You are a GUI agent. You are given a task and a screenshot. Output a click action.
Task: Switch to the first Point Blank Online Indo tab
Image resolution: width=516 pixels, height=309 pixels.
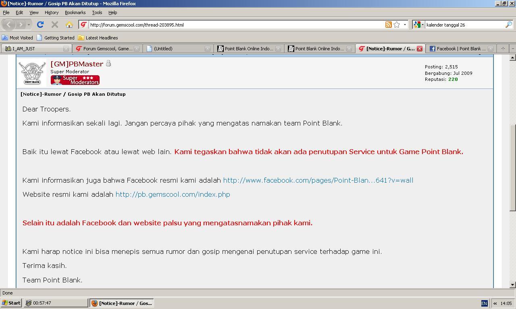[248, 48]
